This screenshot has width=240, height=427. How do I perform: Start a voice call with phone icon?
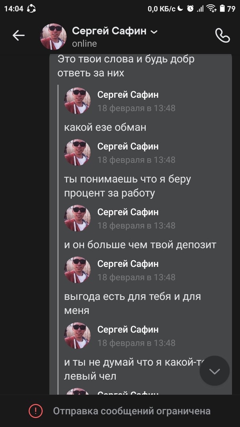coord(222,36)
